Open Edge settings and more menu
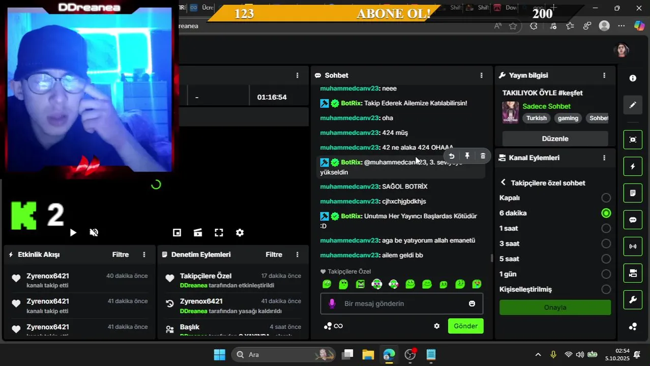 click(622, 26)
